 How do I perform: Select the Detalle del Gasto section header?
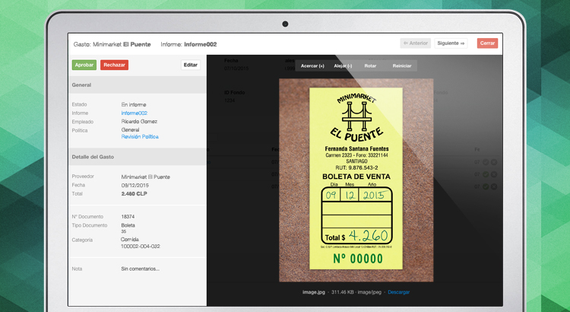(137, 157)
